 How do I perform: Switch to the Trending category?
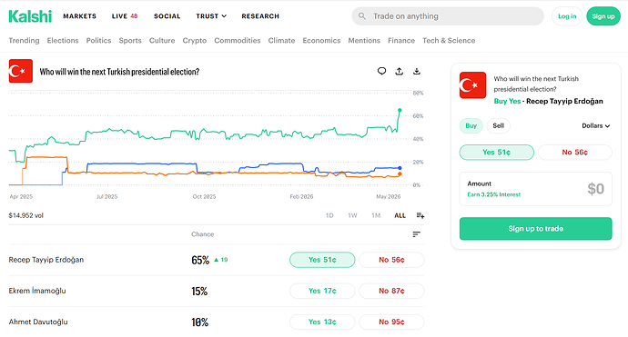[24, 40]
